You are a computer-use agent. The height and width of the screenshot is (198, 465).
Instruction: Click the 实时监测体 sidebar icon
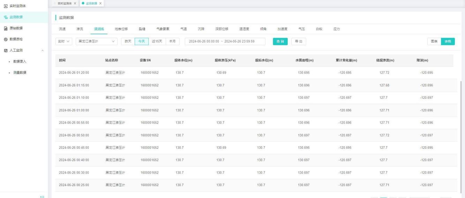coord(6,6)
